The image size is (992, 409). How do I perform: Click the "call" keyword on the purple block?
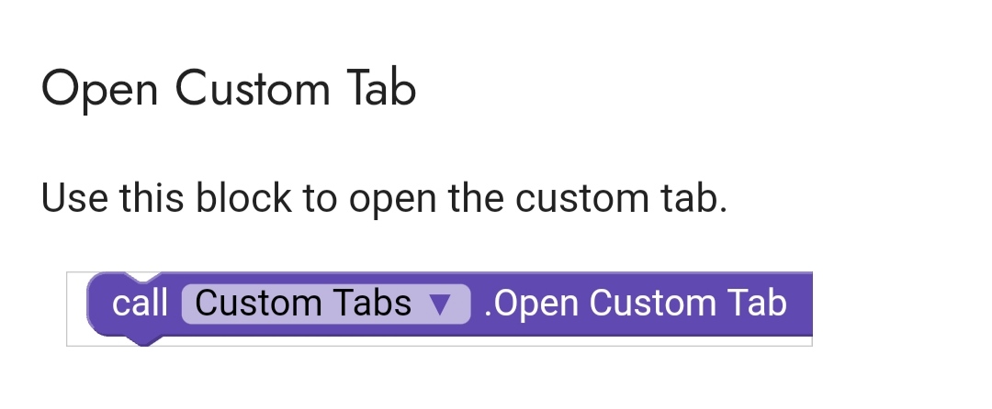(140, 304)
